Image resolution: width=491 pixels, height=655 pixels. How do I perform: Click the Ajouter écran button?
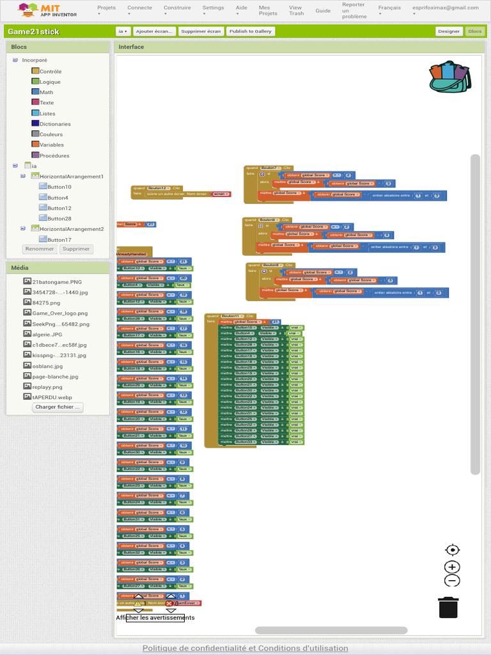(x=154, y=31)
